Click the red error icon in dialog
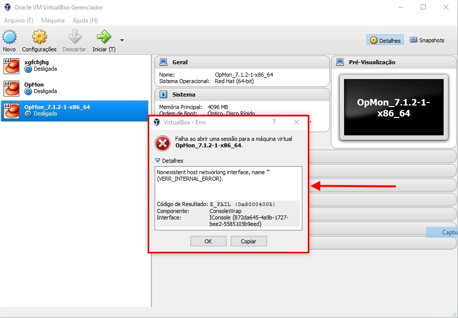 pyautogui.click(x=163, y=143)
